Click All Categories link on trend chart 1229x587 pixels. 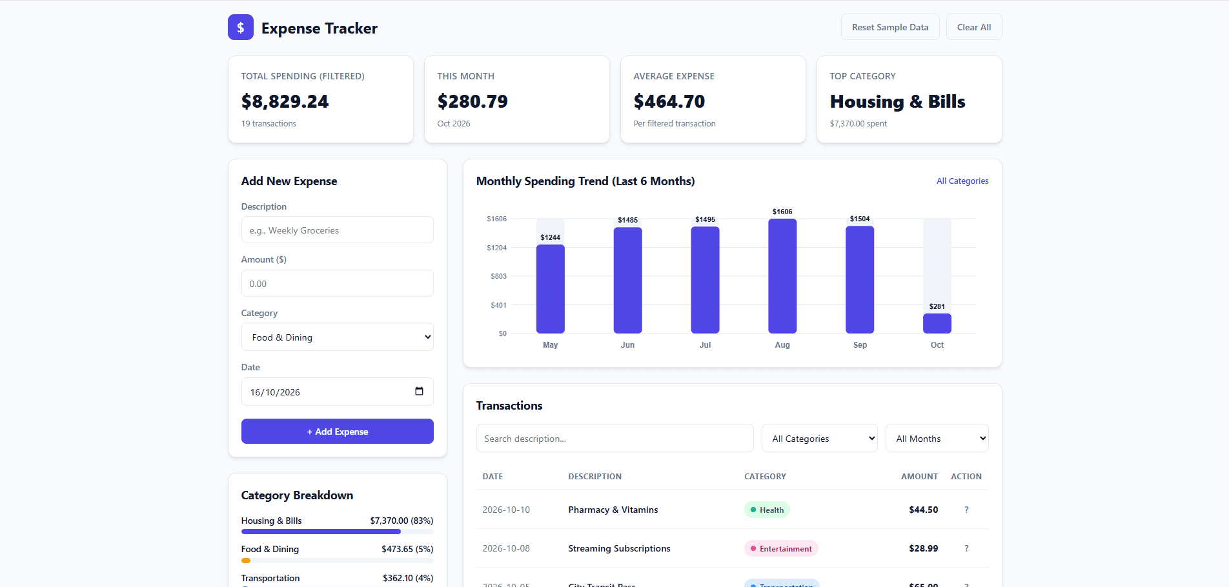962,181
